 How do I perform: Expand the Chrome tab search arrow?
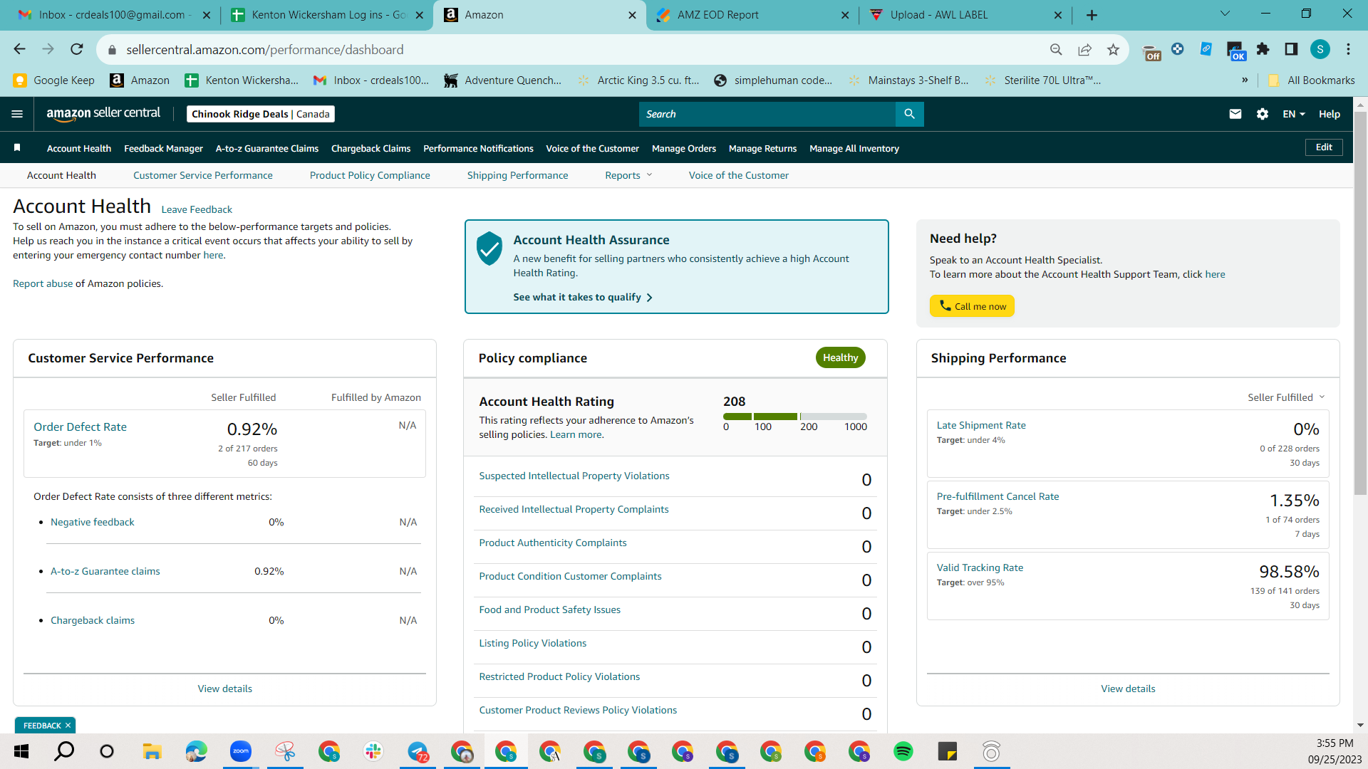[1225, 14]
